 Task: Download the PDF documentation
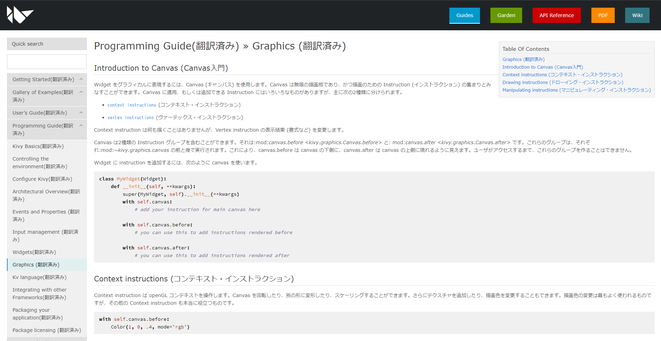coord(603,15)
